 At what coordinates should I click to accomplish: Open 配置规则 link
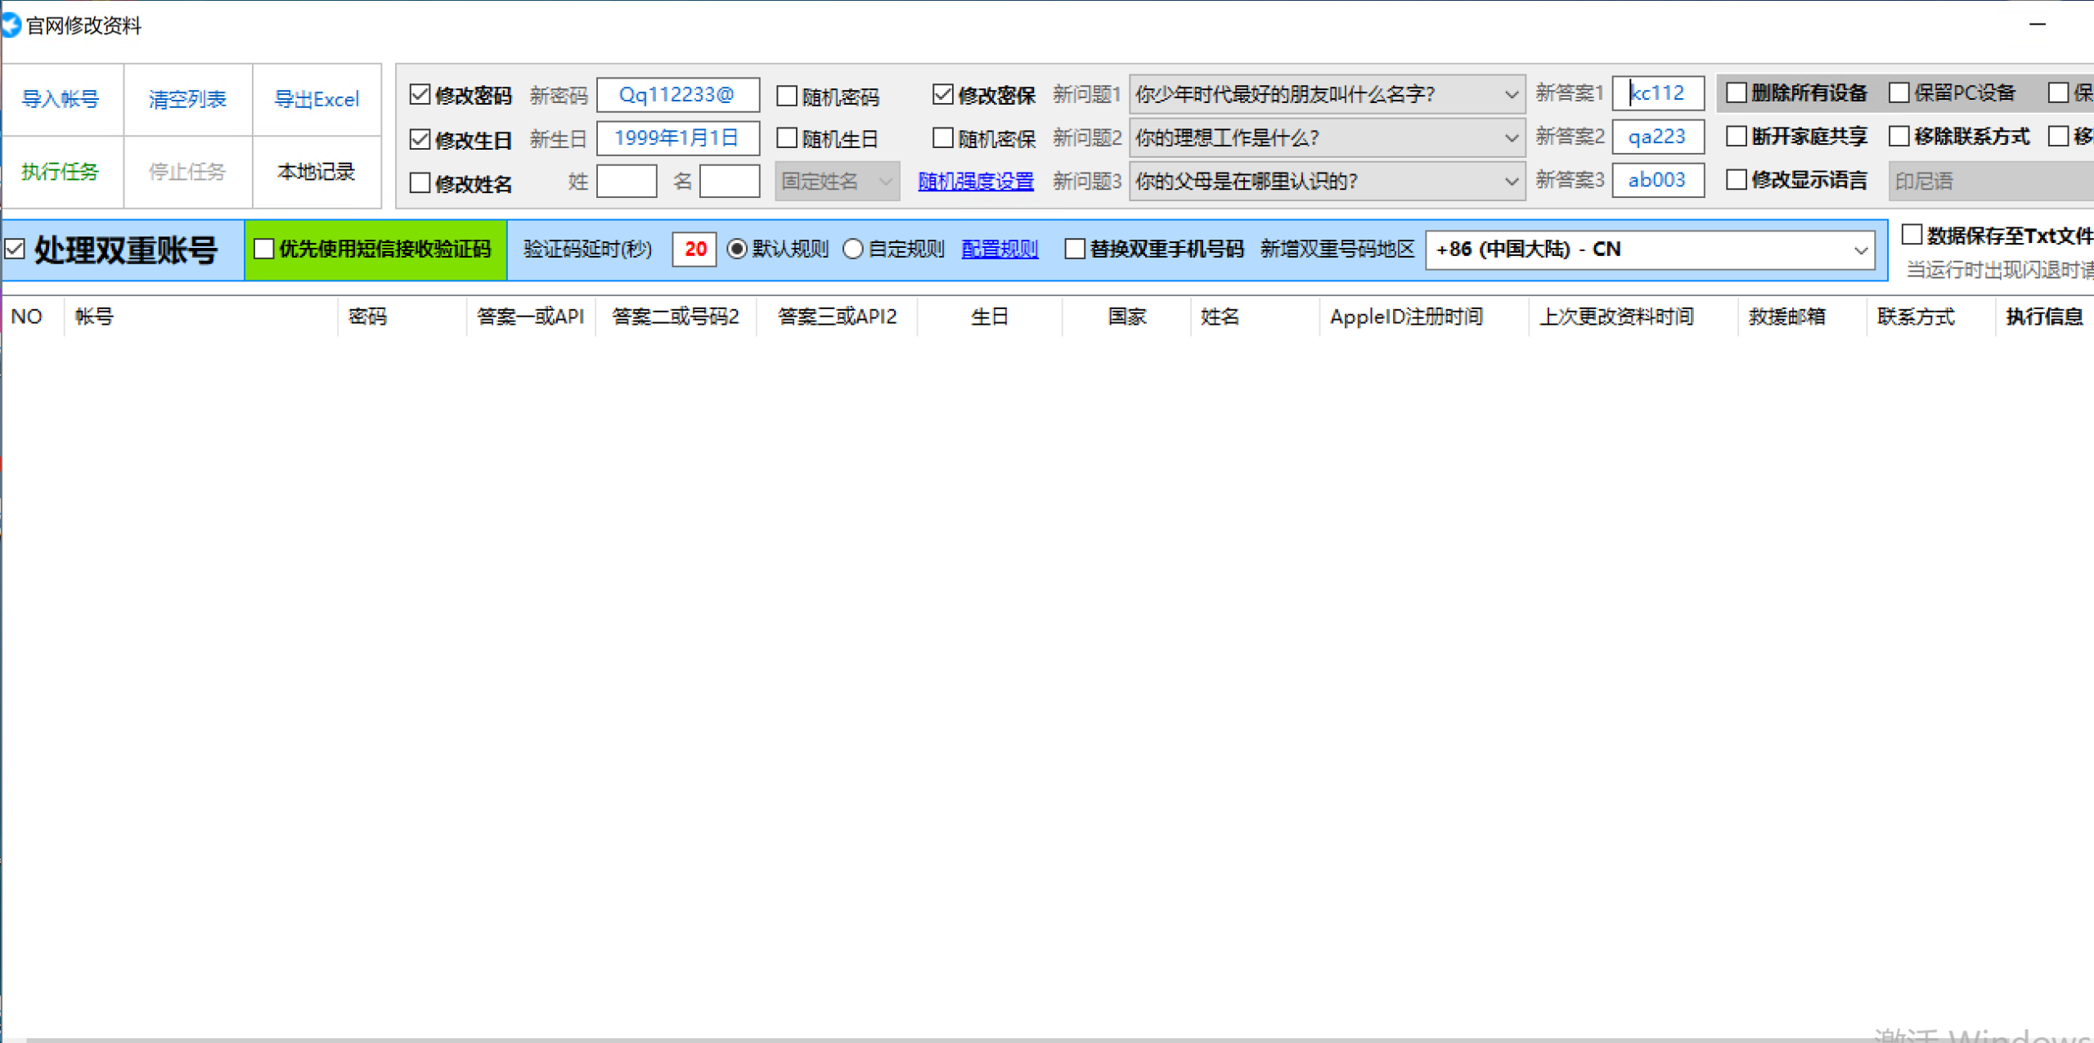[1000, 250]
